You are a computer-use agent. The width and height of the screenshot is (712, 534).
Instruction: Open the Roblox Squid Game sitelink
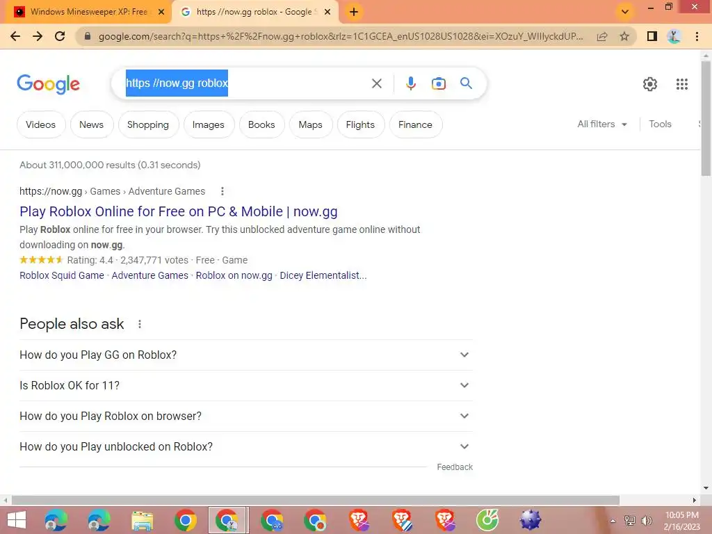[62, 275]
